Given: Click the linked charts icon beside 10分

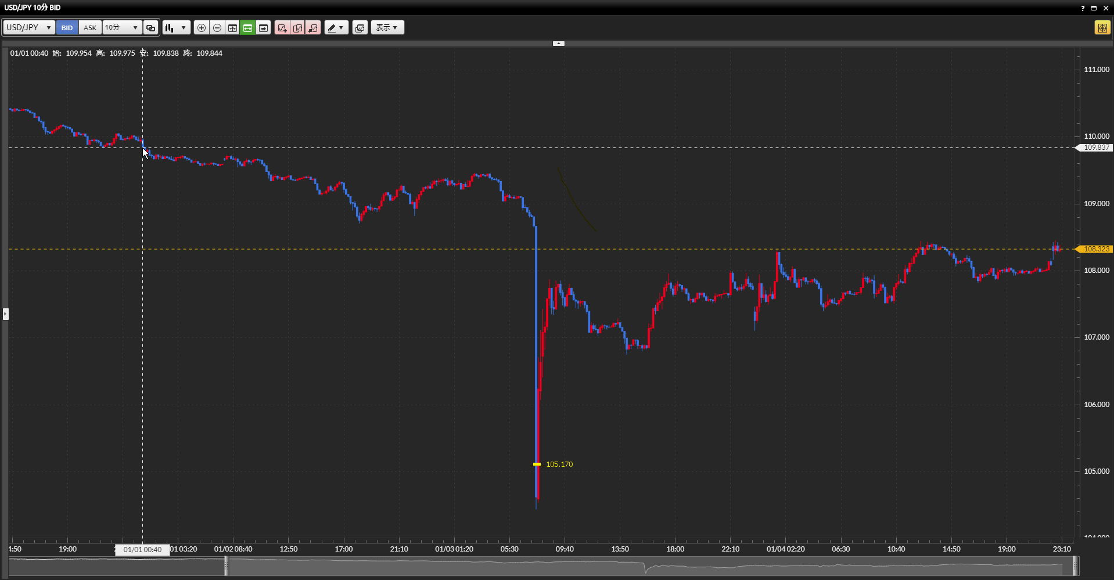Looking at the screenshot, I should pos(150,28).
